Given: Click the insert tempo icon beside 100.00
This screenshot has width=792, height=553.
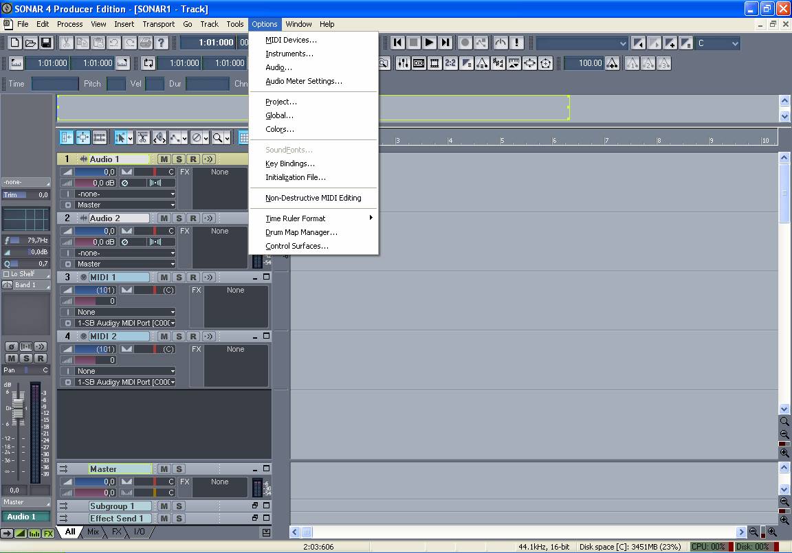Looking at the screenshot, I should (x=612, y=63).
